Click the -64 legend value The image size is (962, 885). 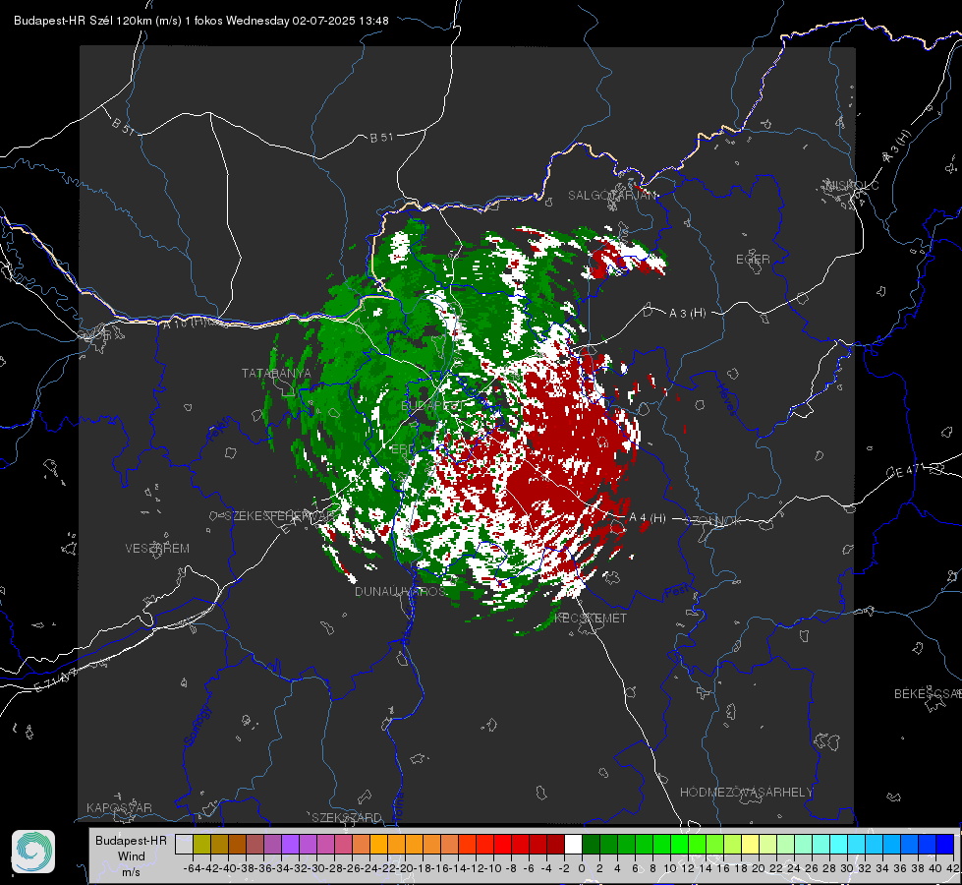tap(192, 868)
